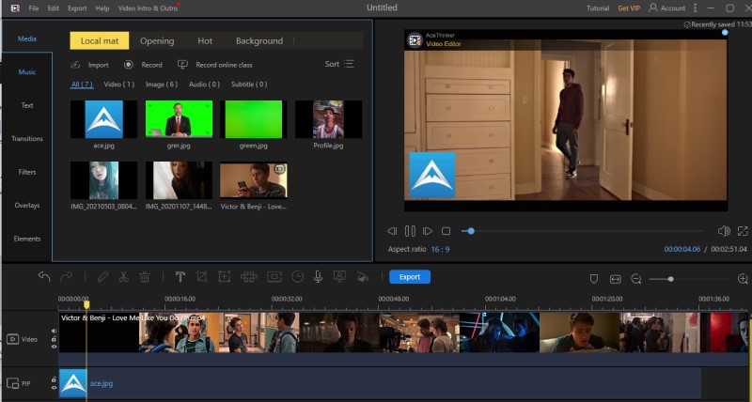Mute the Video track audio
Image resolution: width=752 pixels, height=402 pixels.
point(54,331)
